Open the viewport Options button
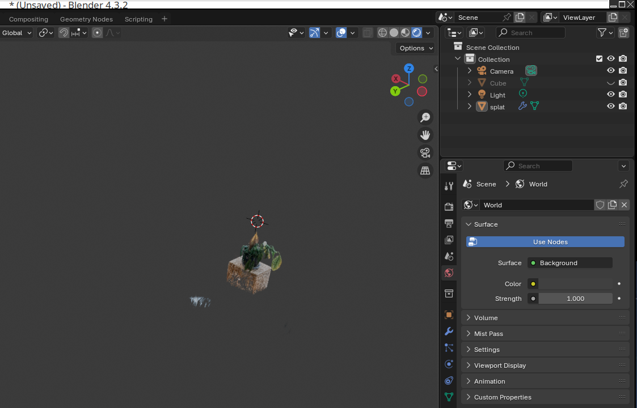The image size is (637, 408). pos(415,48)
